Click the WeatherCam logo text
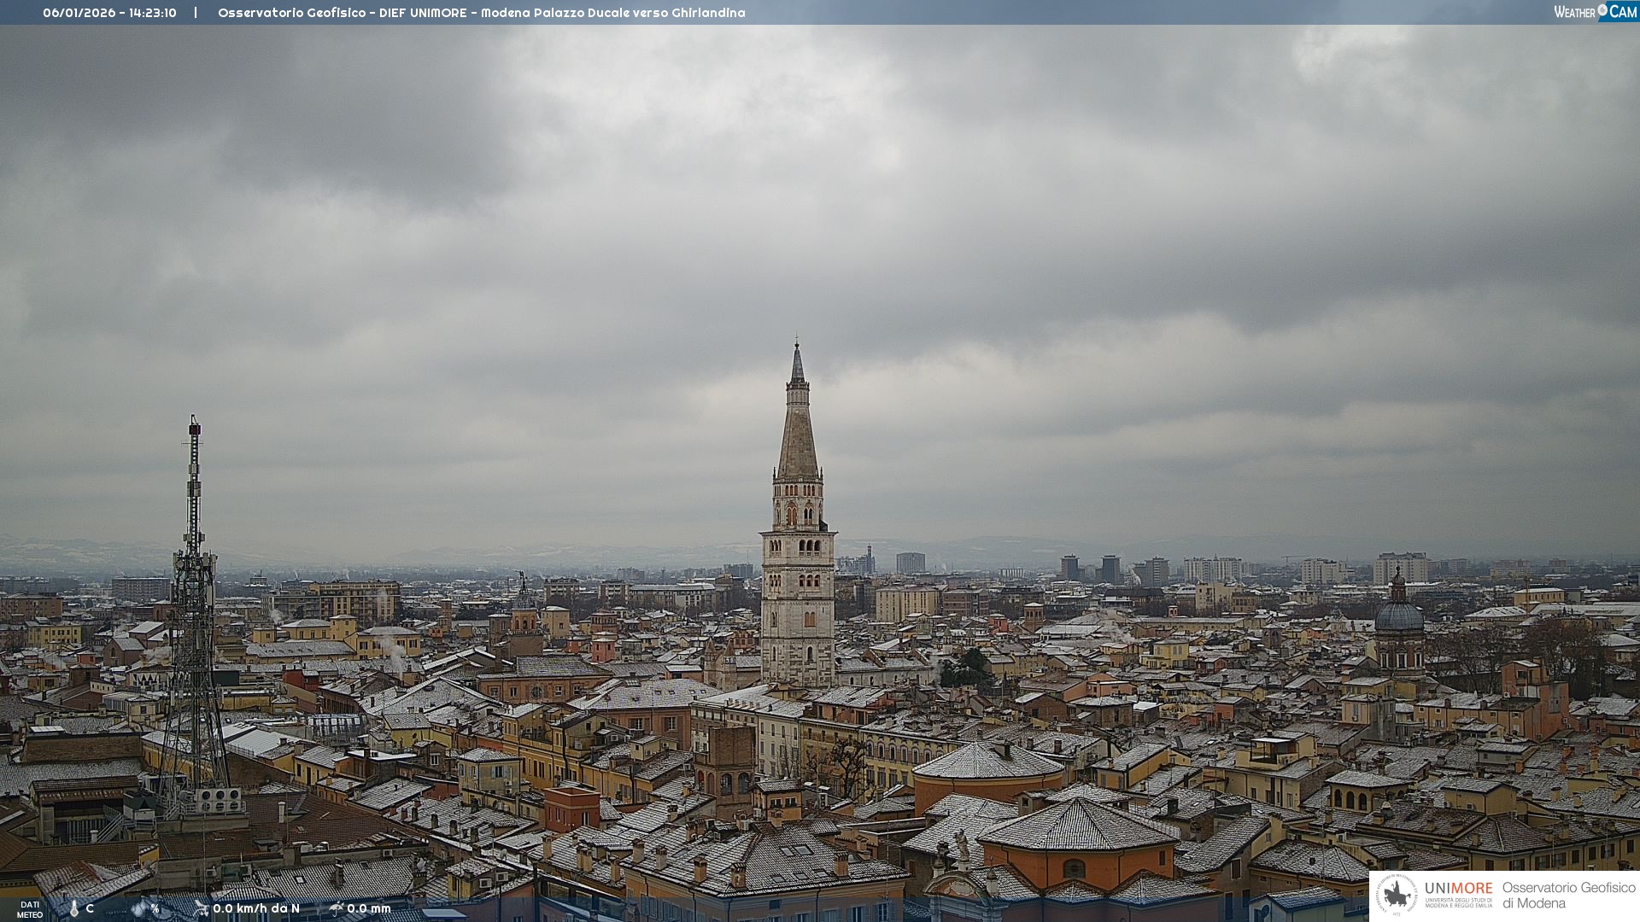The image size is (1640, 922). pos(1575,12)
